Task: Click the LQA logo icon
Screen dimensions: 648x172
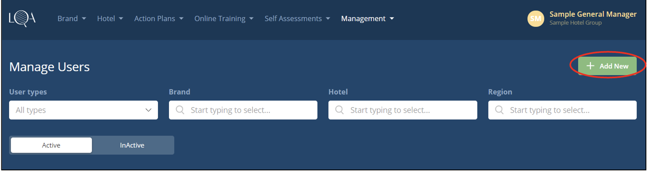Action: pyautogui.click(x=22, y=18)
